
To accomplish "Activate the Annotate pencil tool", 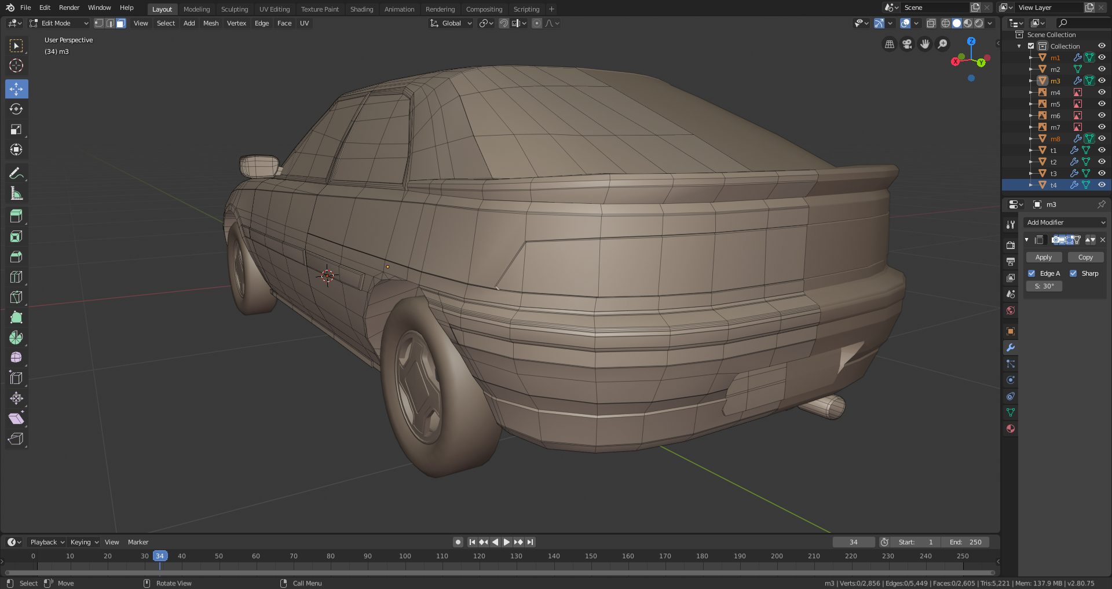I will 16,173.
